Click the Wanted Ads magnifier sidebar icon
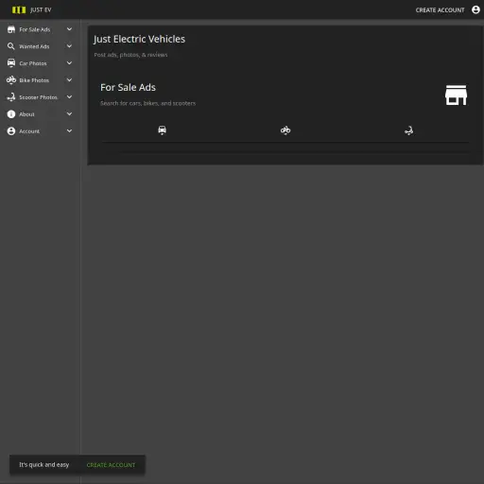This screenshot has height=484, width=484. pyautogui.click(x=11, y=46)
